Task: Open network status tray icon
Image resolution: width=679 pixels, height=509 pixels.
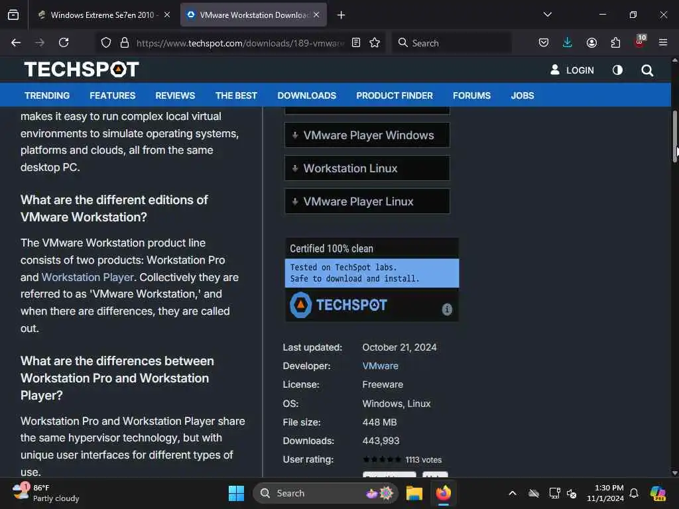Action: pyautogui.click(x=554, y=493)
